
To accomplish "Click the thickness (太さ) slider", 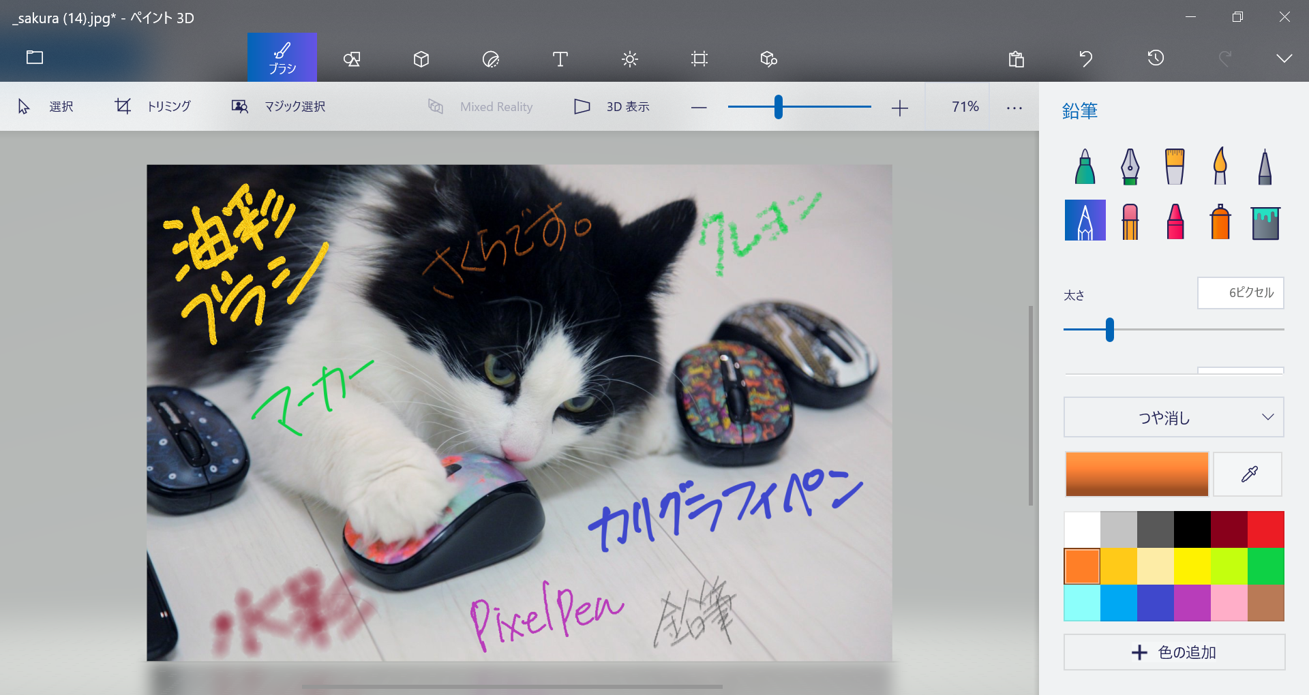I will coord(1174,330).
